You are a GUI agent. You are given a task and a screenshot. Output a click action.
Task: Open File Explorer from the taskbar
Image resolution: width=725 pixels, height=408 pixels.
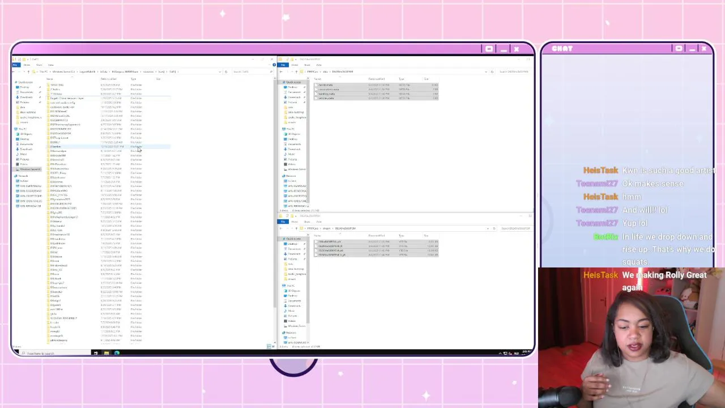click(106, 353)
